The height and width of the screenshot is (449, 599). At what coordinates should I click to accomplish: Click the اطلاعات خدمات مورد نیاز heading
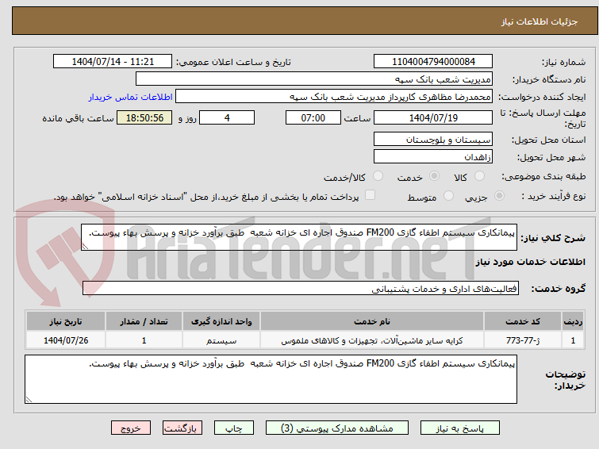[530, 262]
